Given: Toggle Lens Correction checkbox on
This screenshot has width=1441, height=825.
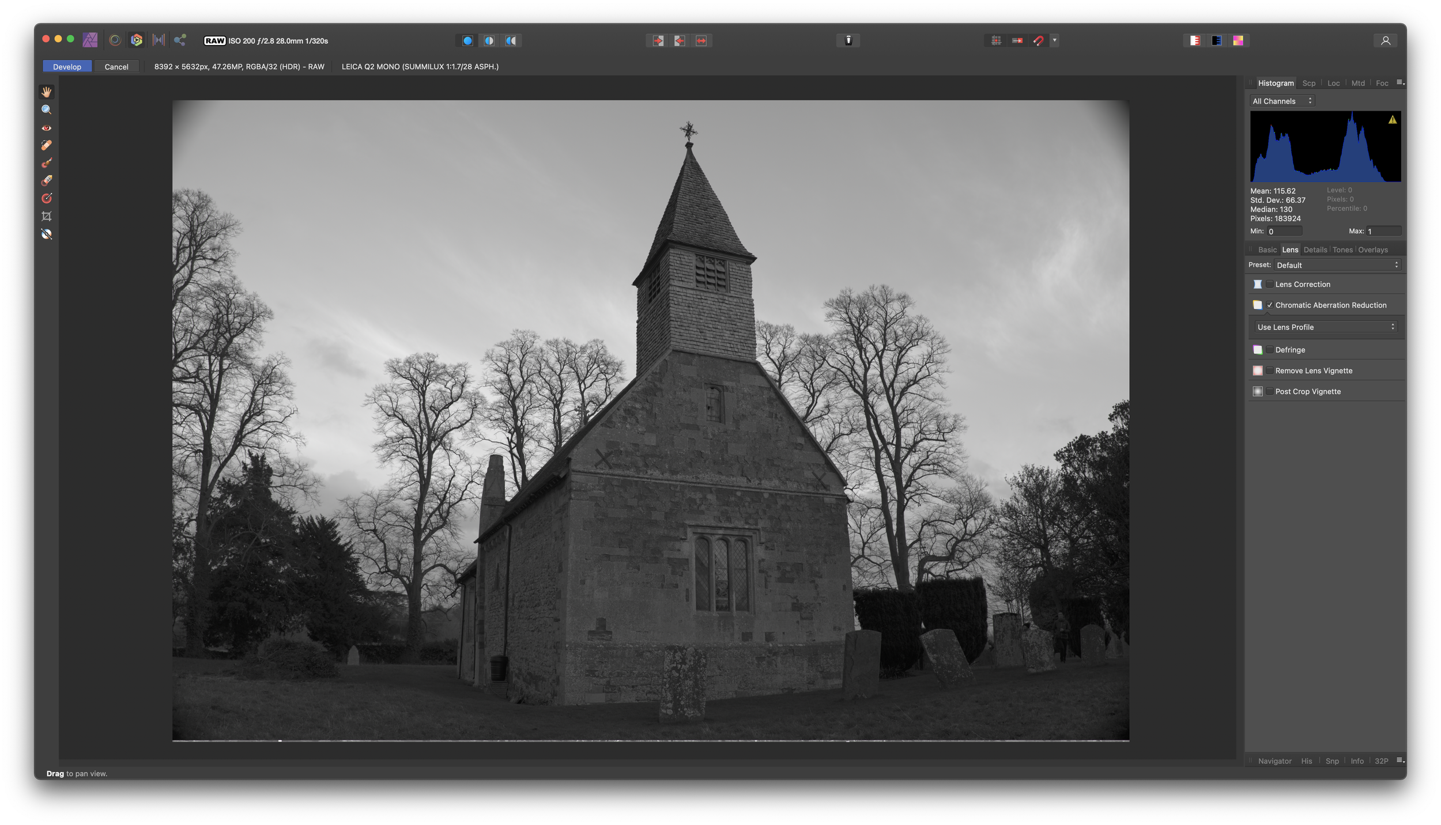Looking at the screenshot, I should (x=1270, y=284).
